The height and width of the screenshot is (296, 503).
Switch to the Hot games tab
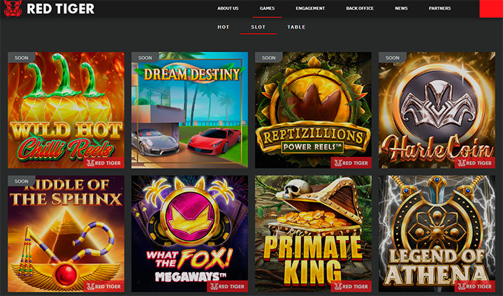[223, 27]
